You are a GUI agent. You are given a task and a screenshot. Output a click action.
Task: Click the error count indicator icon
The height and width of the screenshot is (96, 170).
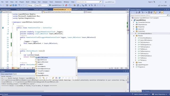14,68
